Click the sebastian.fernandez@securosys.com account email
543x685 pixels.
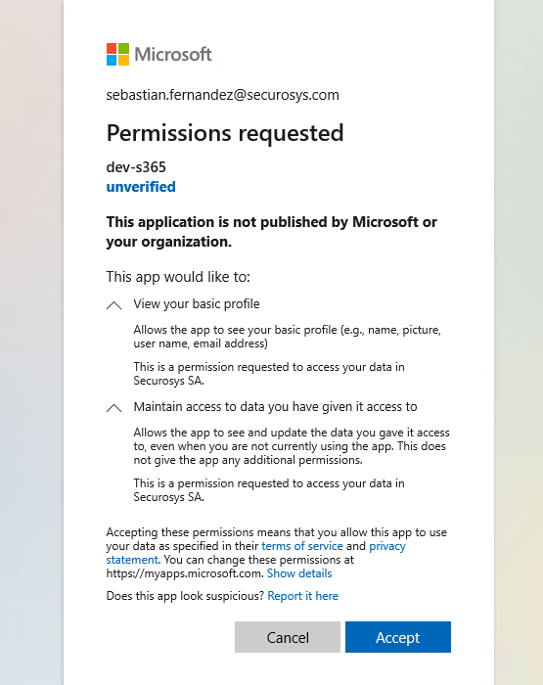click(x=222, y=95)
